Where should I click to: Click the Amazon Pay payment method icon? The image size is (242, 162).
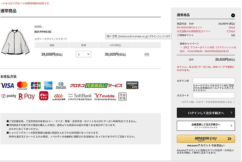pyautogui.click(x=132, y=86)
